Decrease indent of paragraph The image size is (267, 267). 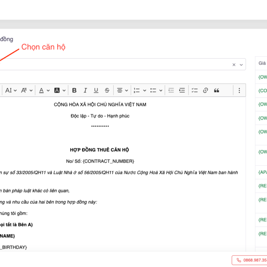click(171, 90)
